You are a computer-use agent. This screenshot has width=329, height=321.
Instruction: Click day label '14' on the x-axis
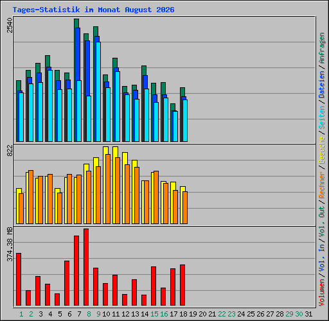pyautogui.click(x=145, y=314)
